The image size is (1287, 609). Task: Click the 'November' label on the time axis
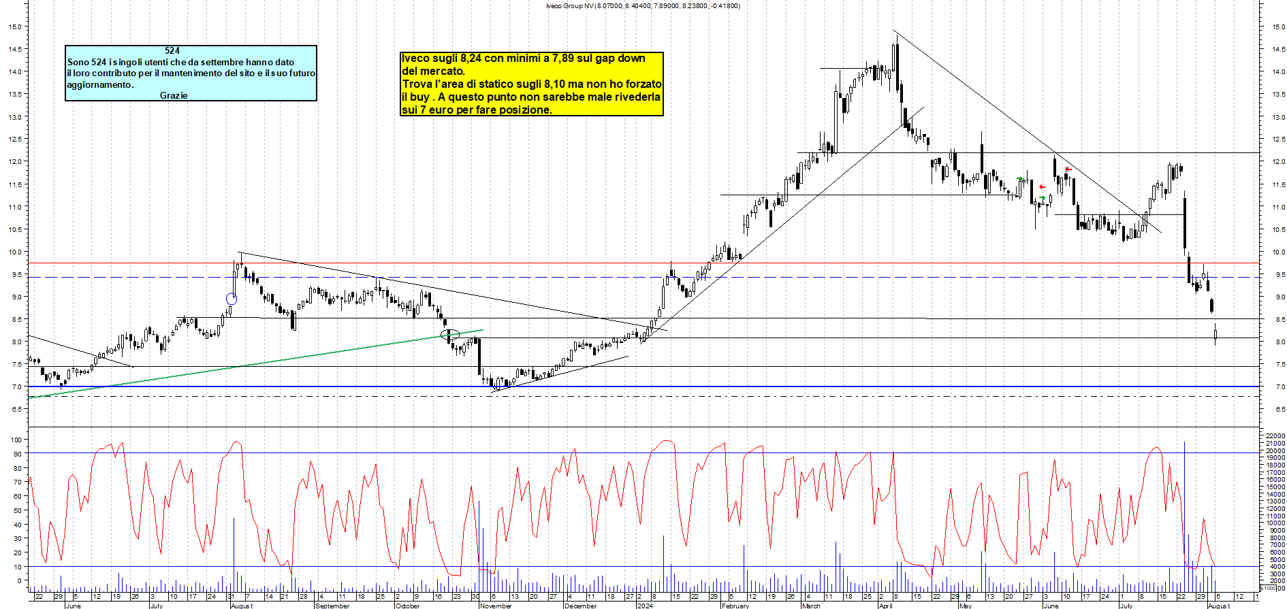496,606
